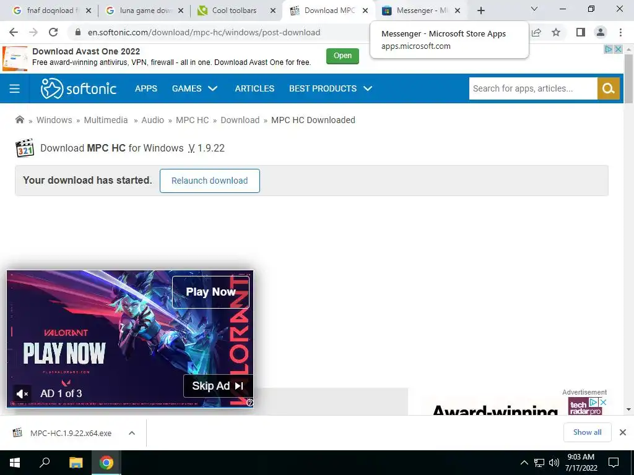Open the APPS section

pos(146,88)
